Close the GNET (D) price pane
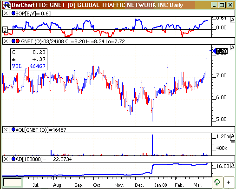This screenshot has height=189, width=236. (6, 41)
